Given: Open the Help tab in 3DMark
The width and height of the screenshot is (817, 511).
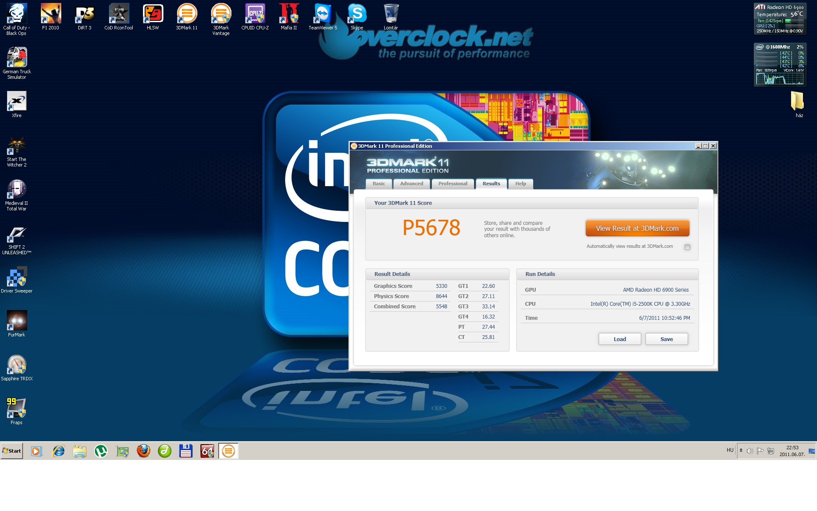Looking at the screenshot, I should pos(520,184).
